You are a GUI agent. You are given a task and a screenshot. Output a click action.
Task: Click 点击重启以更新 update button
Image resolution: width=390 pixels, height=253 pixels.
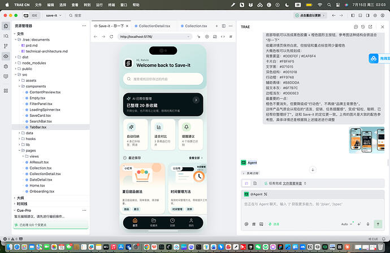(x=310, y=15)
